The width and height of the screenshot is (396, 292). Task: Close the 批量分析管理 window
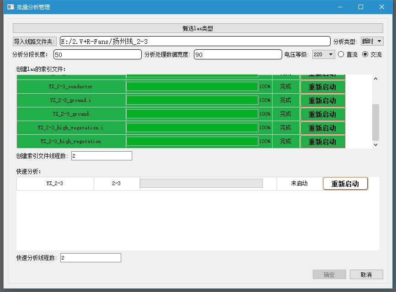[382, 7]
